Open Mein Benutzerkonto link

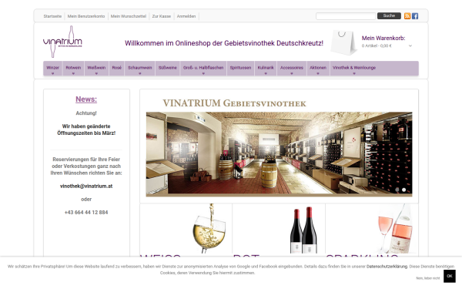tap(86, 16)
